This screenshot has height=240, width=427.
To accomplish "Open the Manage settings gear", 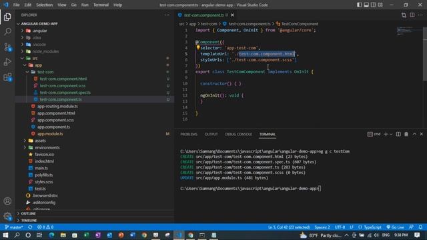I will pos(7,216).
